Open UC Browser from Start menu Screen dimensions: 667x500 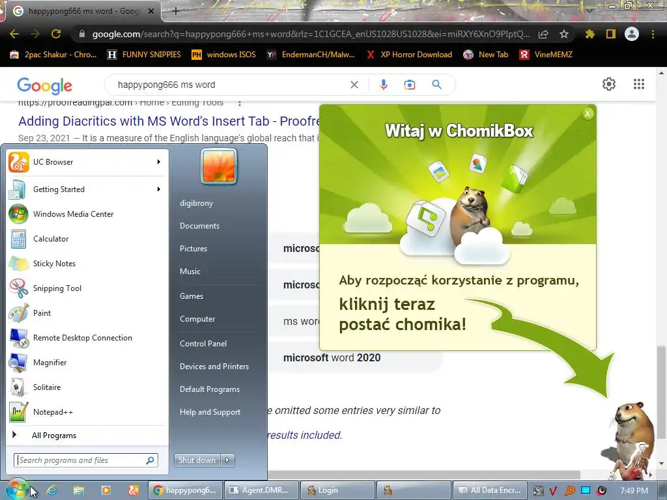pyautogui.click(x=86, y=162)
